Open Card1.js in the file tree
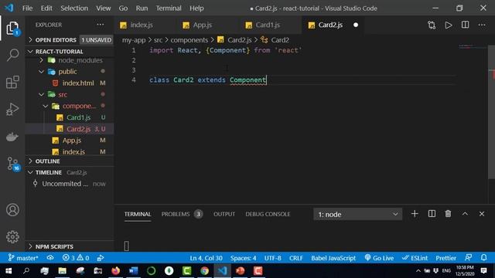This screenshot has height=278, width=495. point(79,117)
